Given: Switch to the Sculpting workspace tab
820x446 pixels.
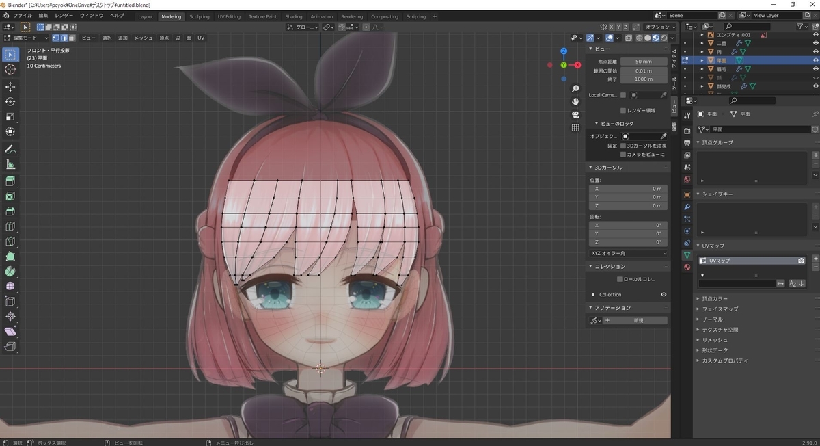Looking at the screenshot, I should 200,16.
